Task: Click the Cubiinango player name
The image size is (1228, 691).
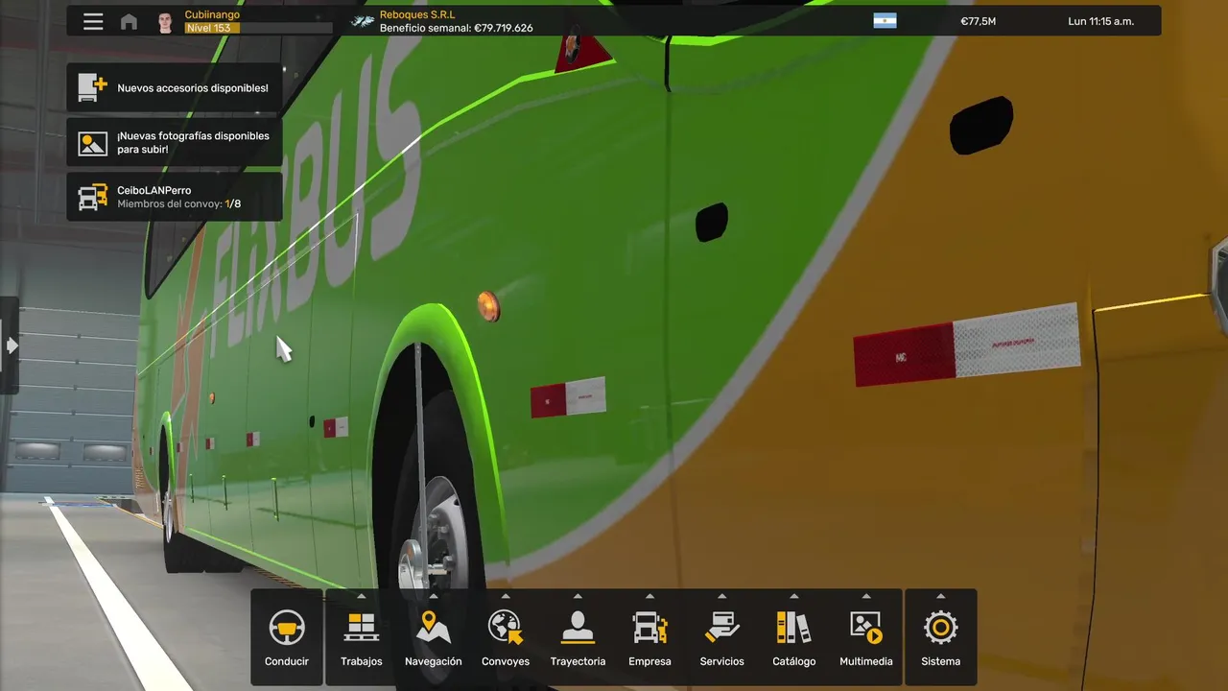Action: click(x=212, y=14)
